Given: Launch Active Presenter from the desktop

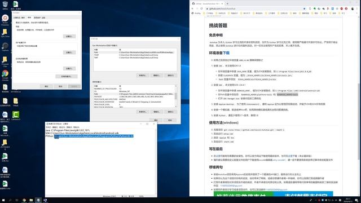Looking at the screenshot, I should pos(5,19).
